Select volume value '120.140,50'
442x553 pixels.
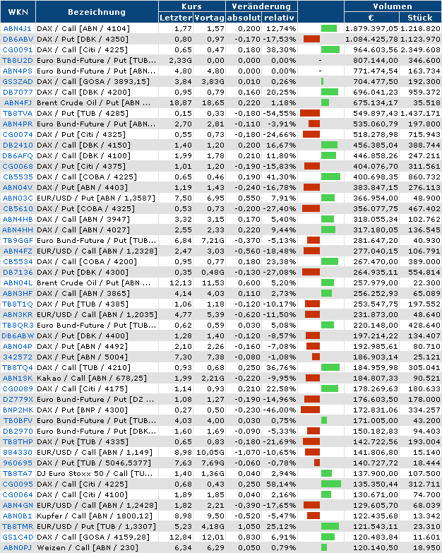[376, 547]
